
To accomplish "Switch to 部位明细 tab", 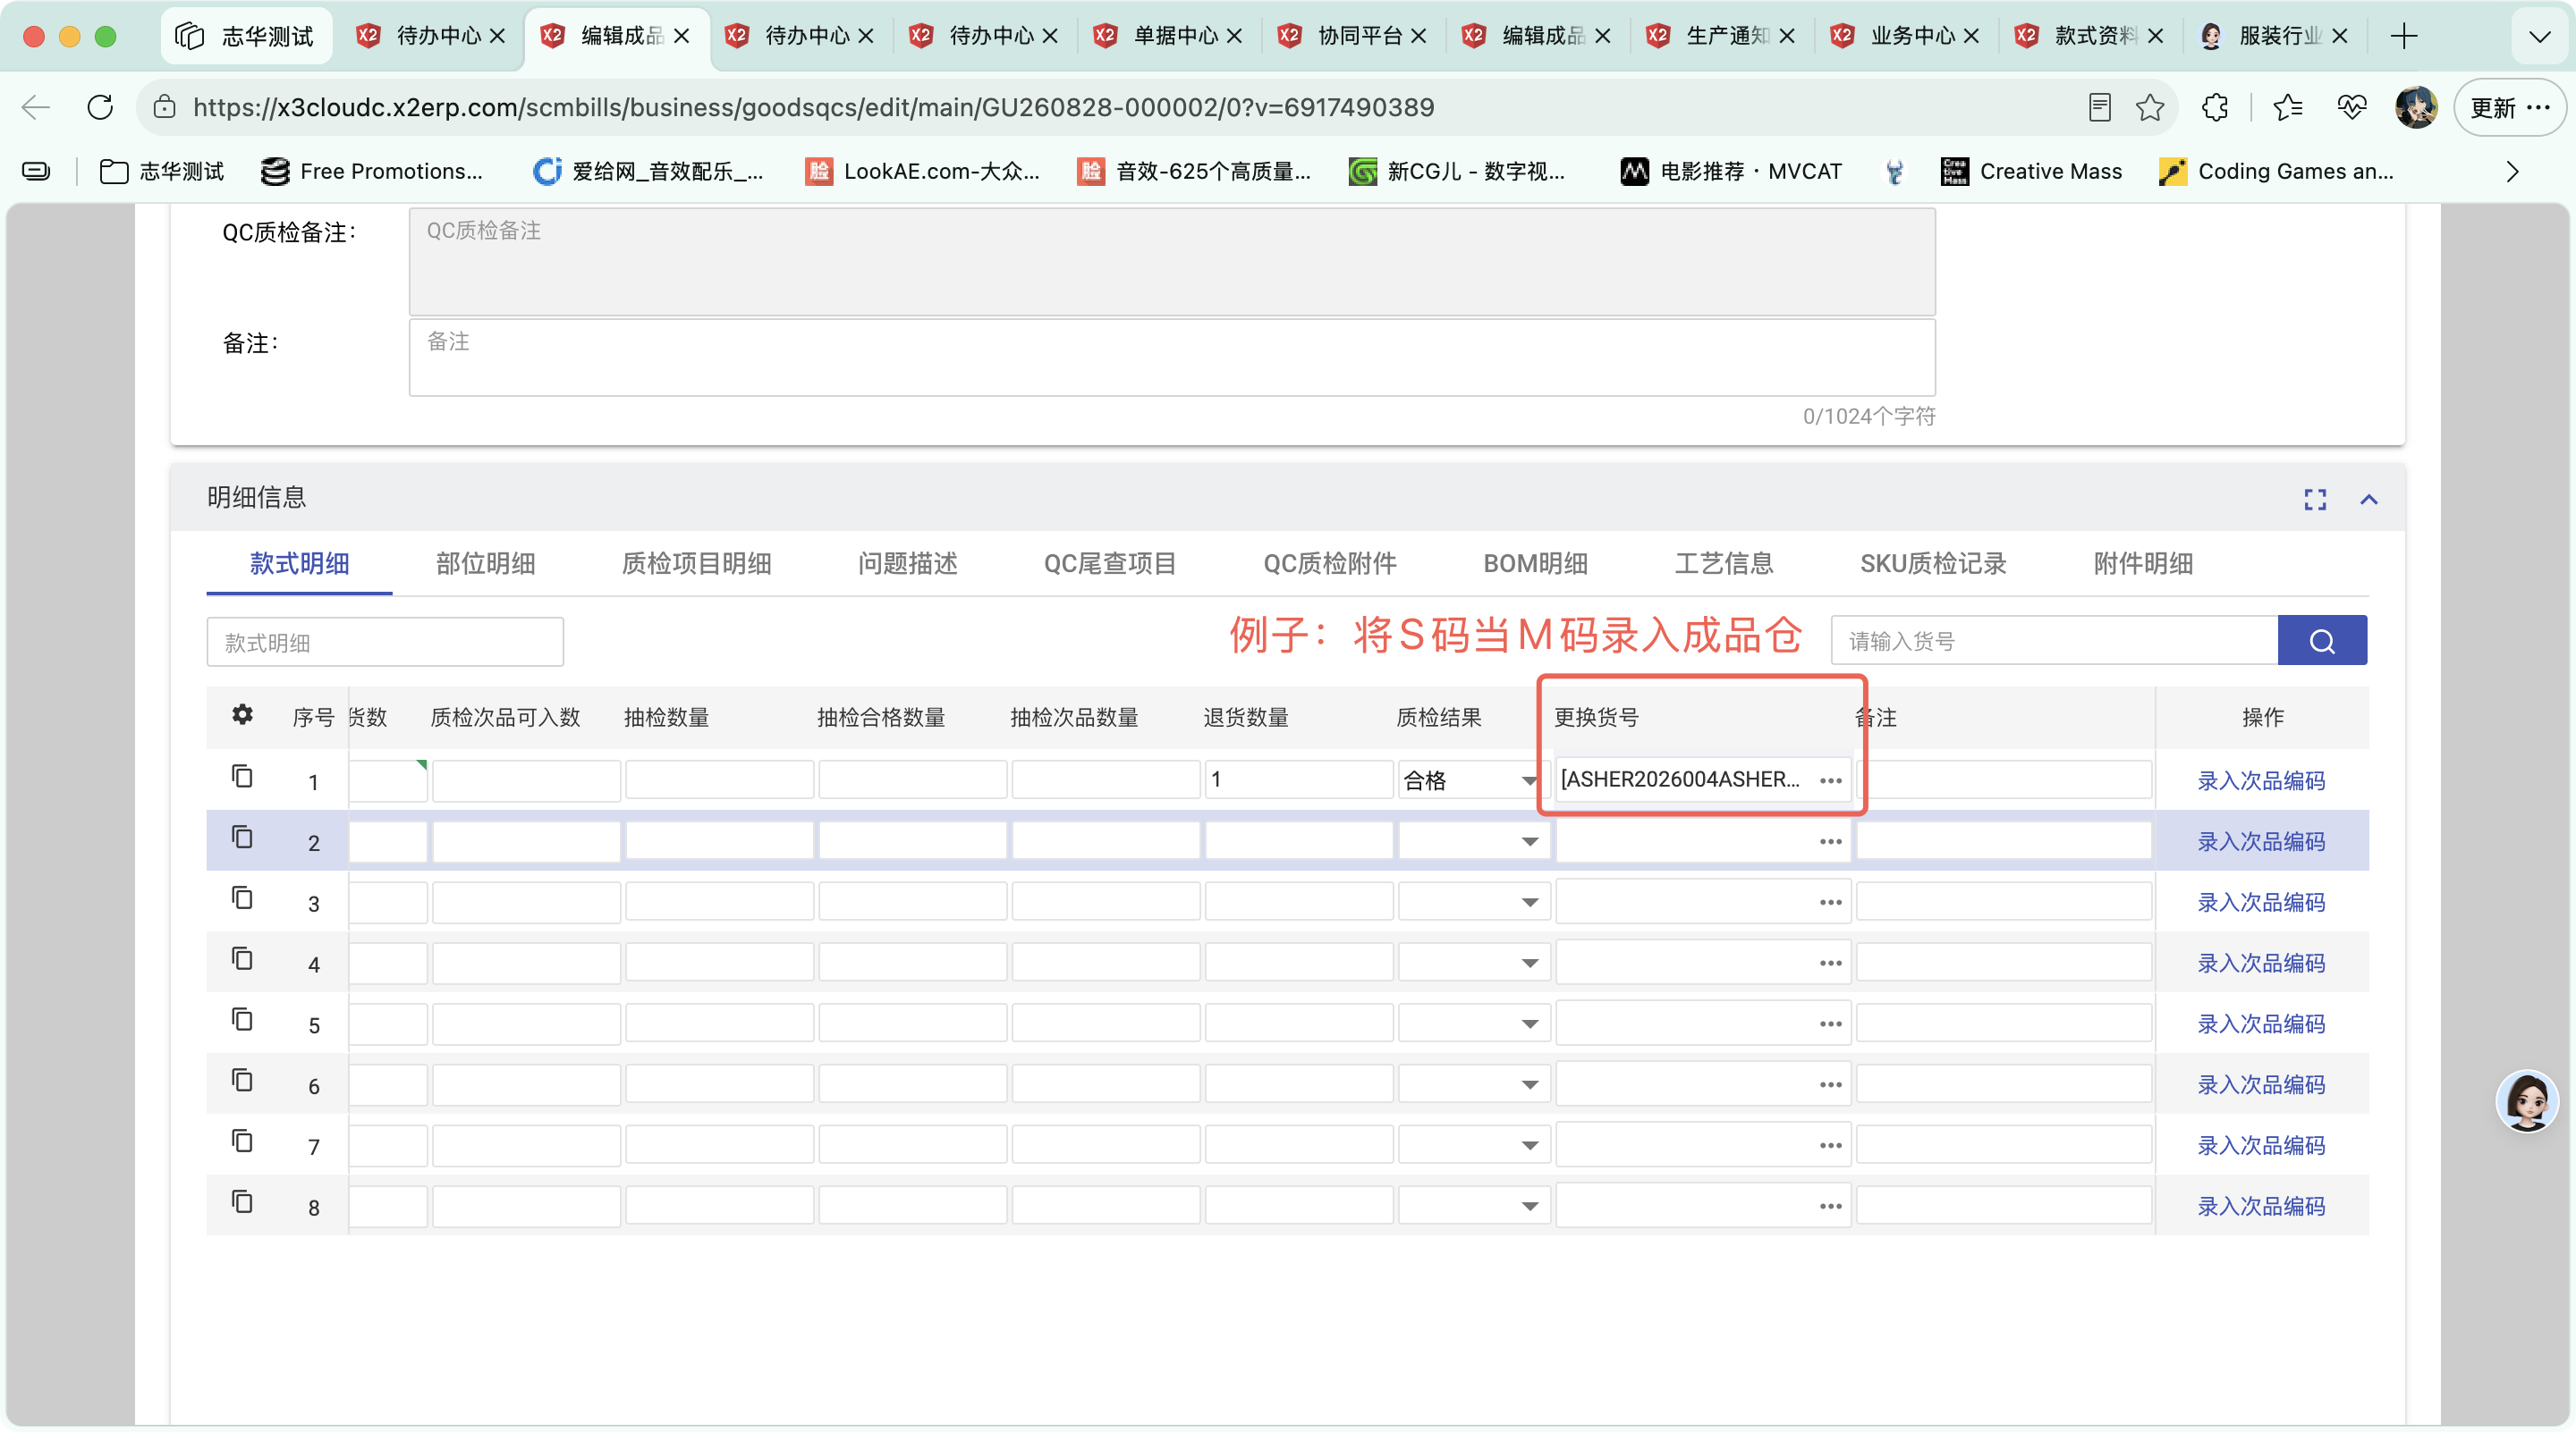I will point(485,564).
